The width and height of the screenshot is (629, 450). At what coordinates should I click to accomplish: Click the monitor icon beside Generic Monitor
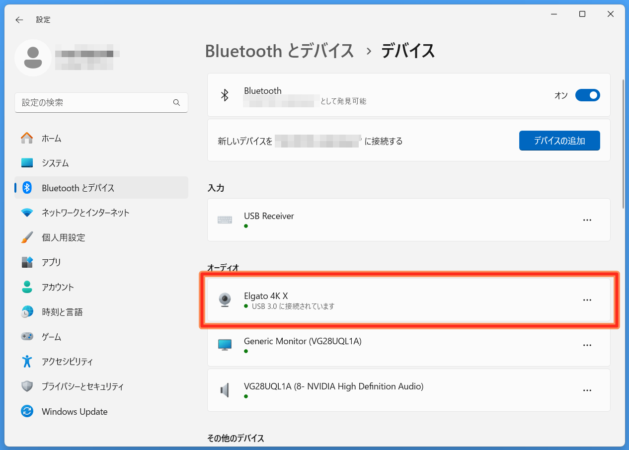pyautogui.click(x=225, y=345)
